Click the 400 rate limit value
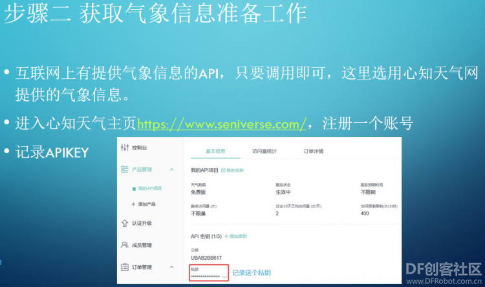485x287 pixels. (365, 213)
